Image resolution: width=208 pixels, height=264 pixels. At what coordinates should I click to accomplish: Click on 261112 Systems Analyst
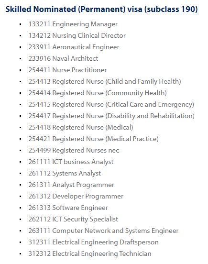tap(65, 174)
